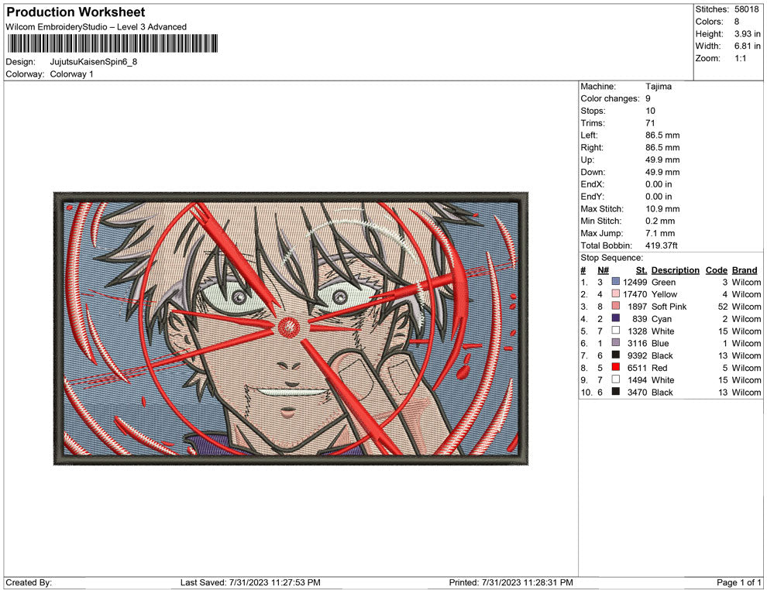The width and height of the screenshot is (767, 590).
Task: Click the Red thread swatch on row 8
Action: click(x=616, y=368)
